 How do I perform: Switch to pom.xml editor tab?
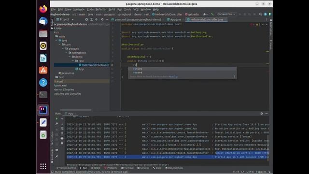136,19
